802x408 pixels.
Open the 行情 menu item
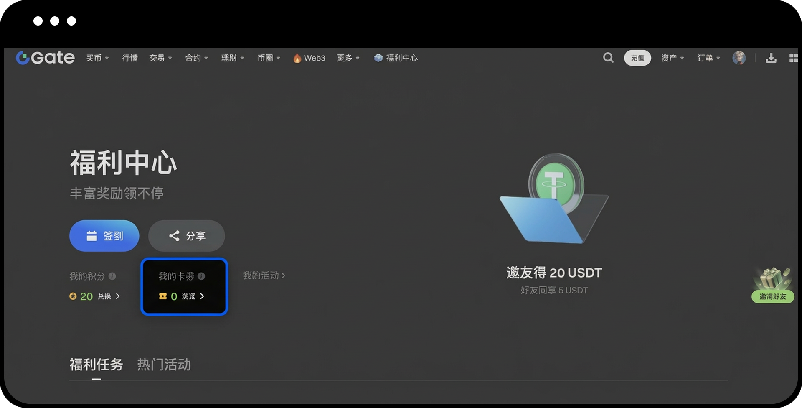(129, 58)
